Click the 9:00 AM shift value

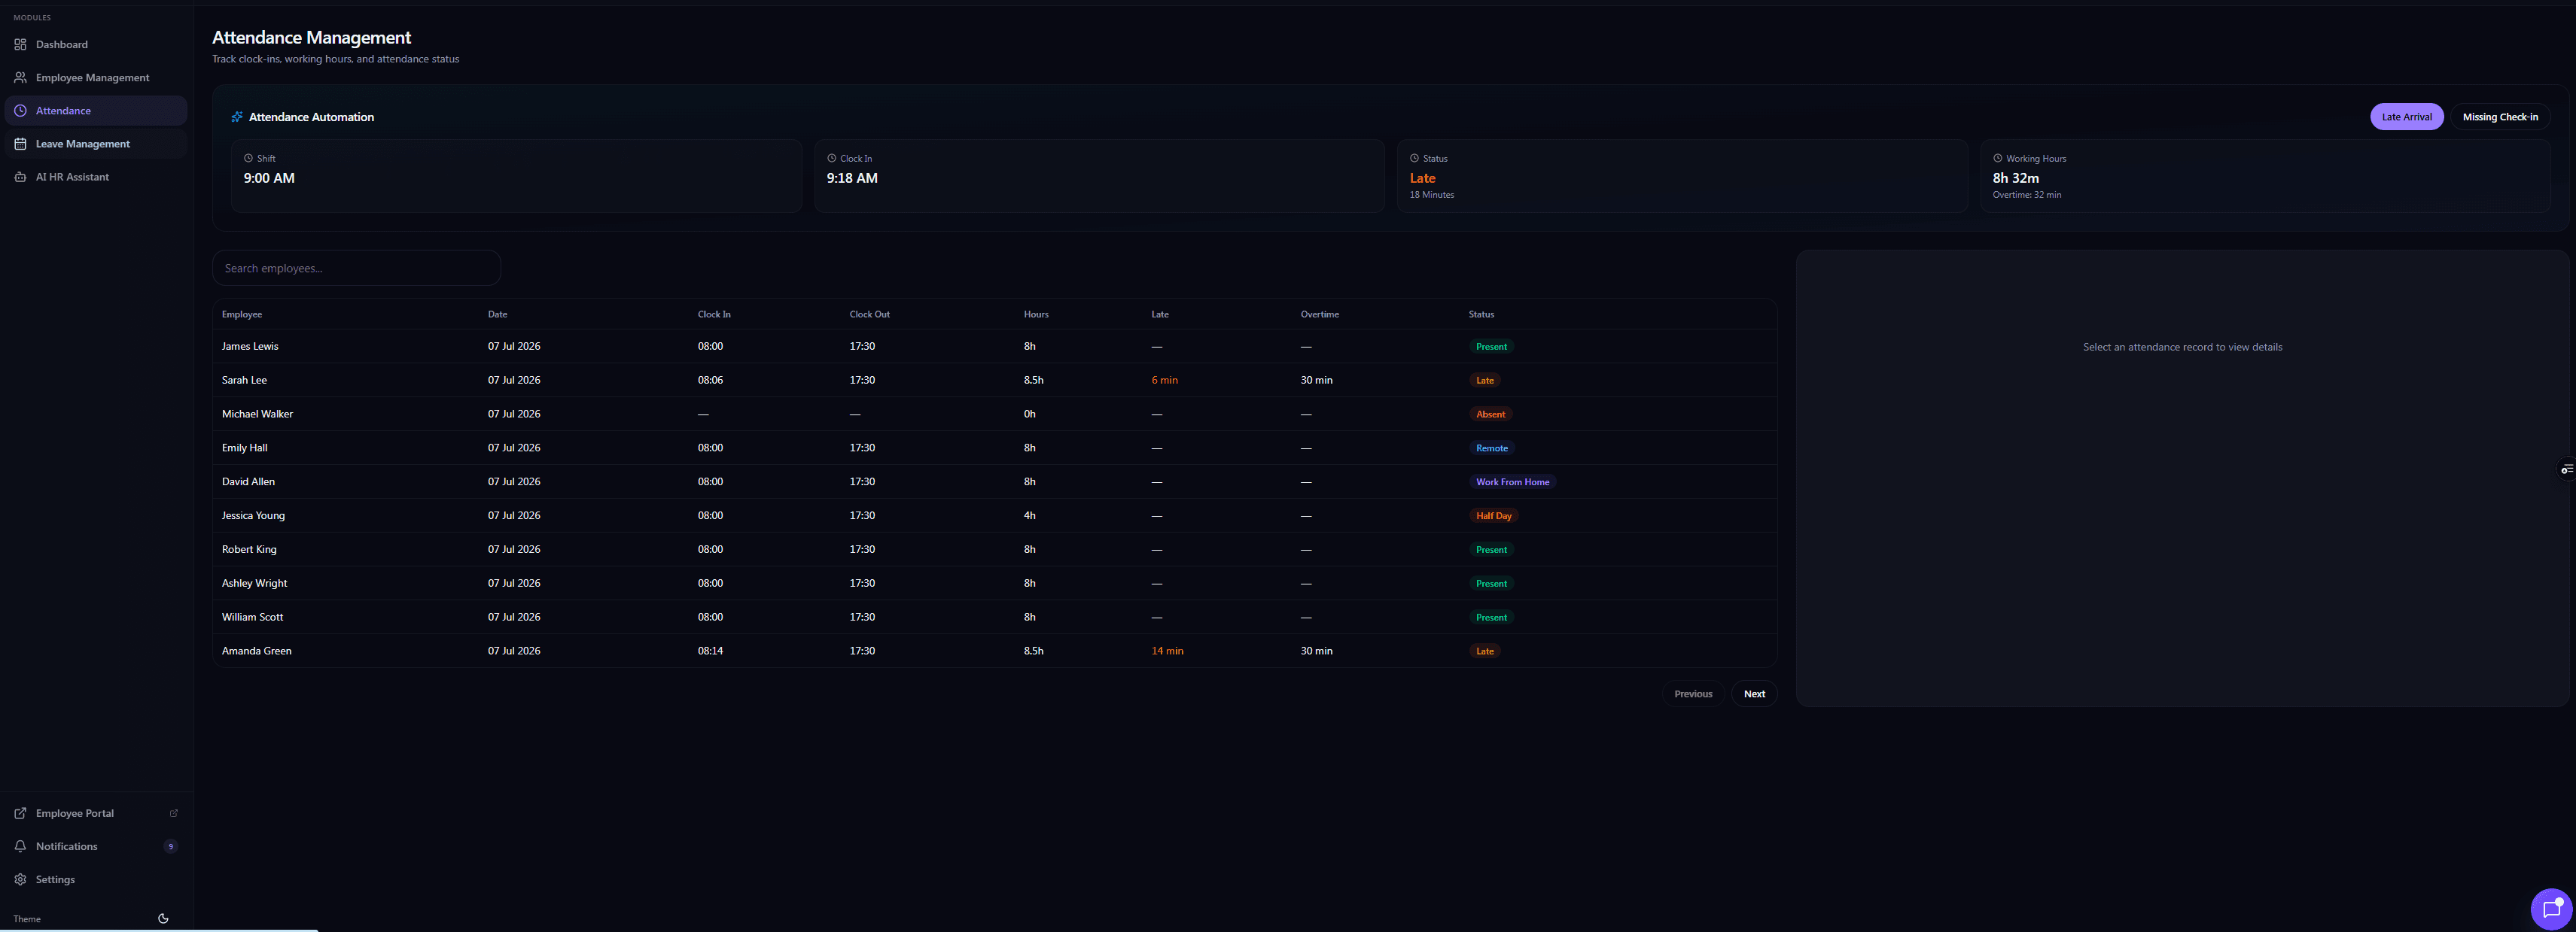269,178
